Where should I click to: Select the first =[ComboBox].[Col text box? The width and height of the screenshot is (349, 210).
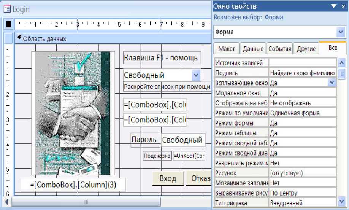(x=155, y=105)
